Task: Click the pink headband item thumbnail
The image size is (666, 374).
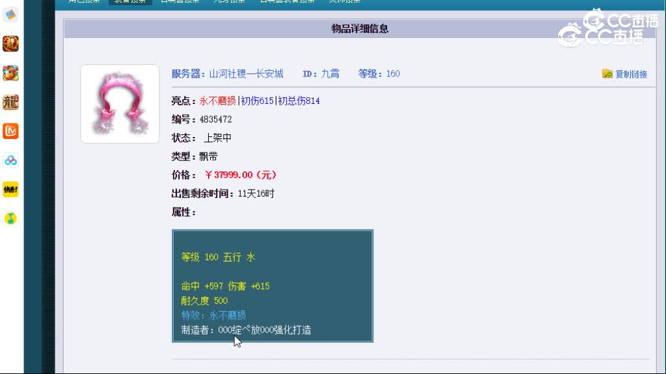Action: [x=120, y=103]
